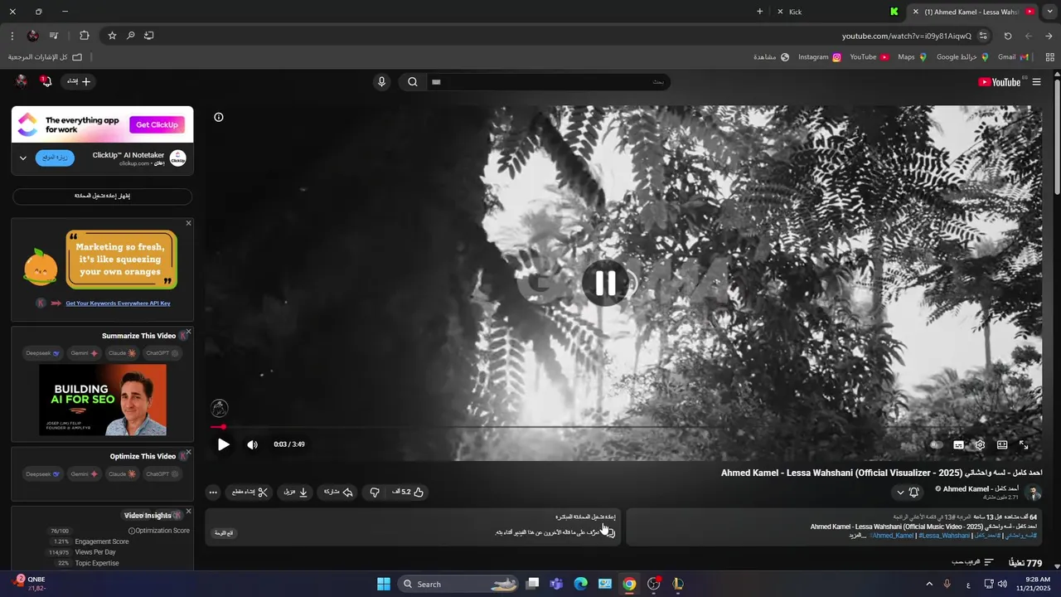Open the video info card icon
This screenshot has height=597, width=1061.
point(219,117)
